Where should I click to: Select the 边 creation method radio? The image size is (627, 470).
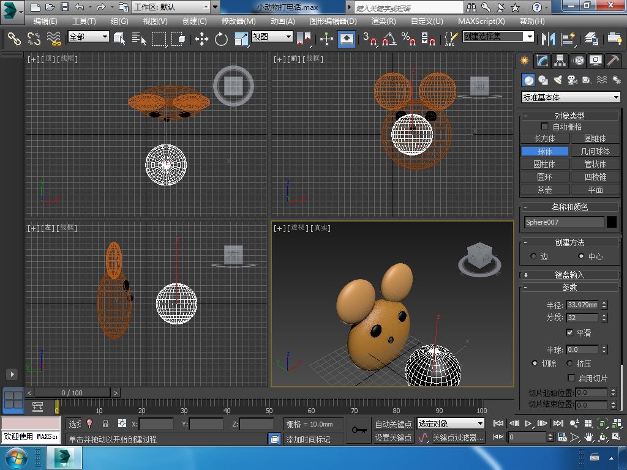point(533,256)
